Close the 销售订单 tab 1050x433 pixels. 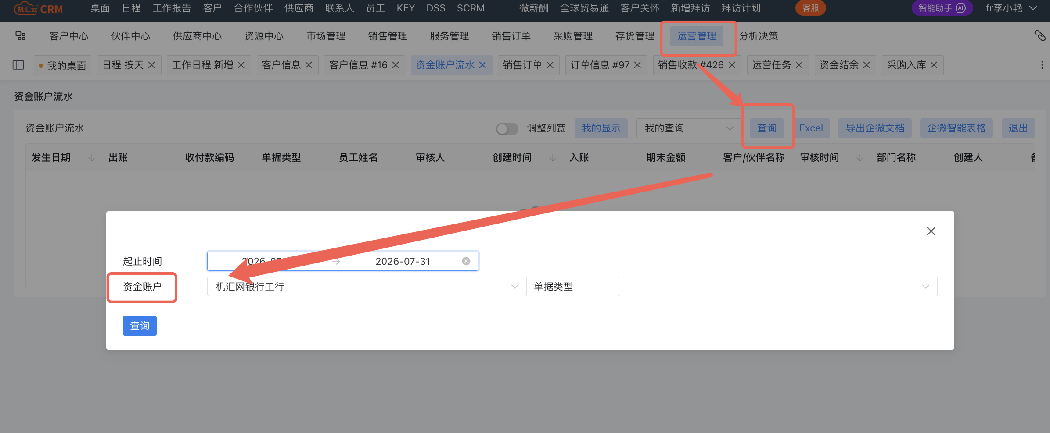550,65
